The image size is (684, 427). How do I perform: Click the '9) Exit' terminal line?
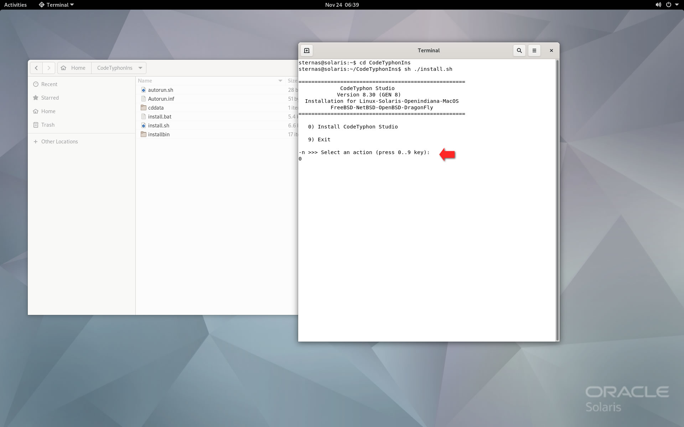(x=319, y=139)
